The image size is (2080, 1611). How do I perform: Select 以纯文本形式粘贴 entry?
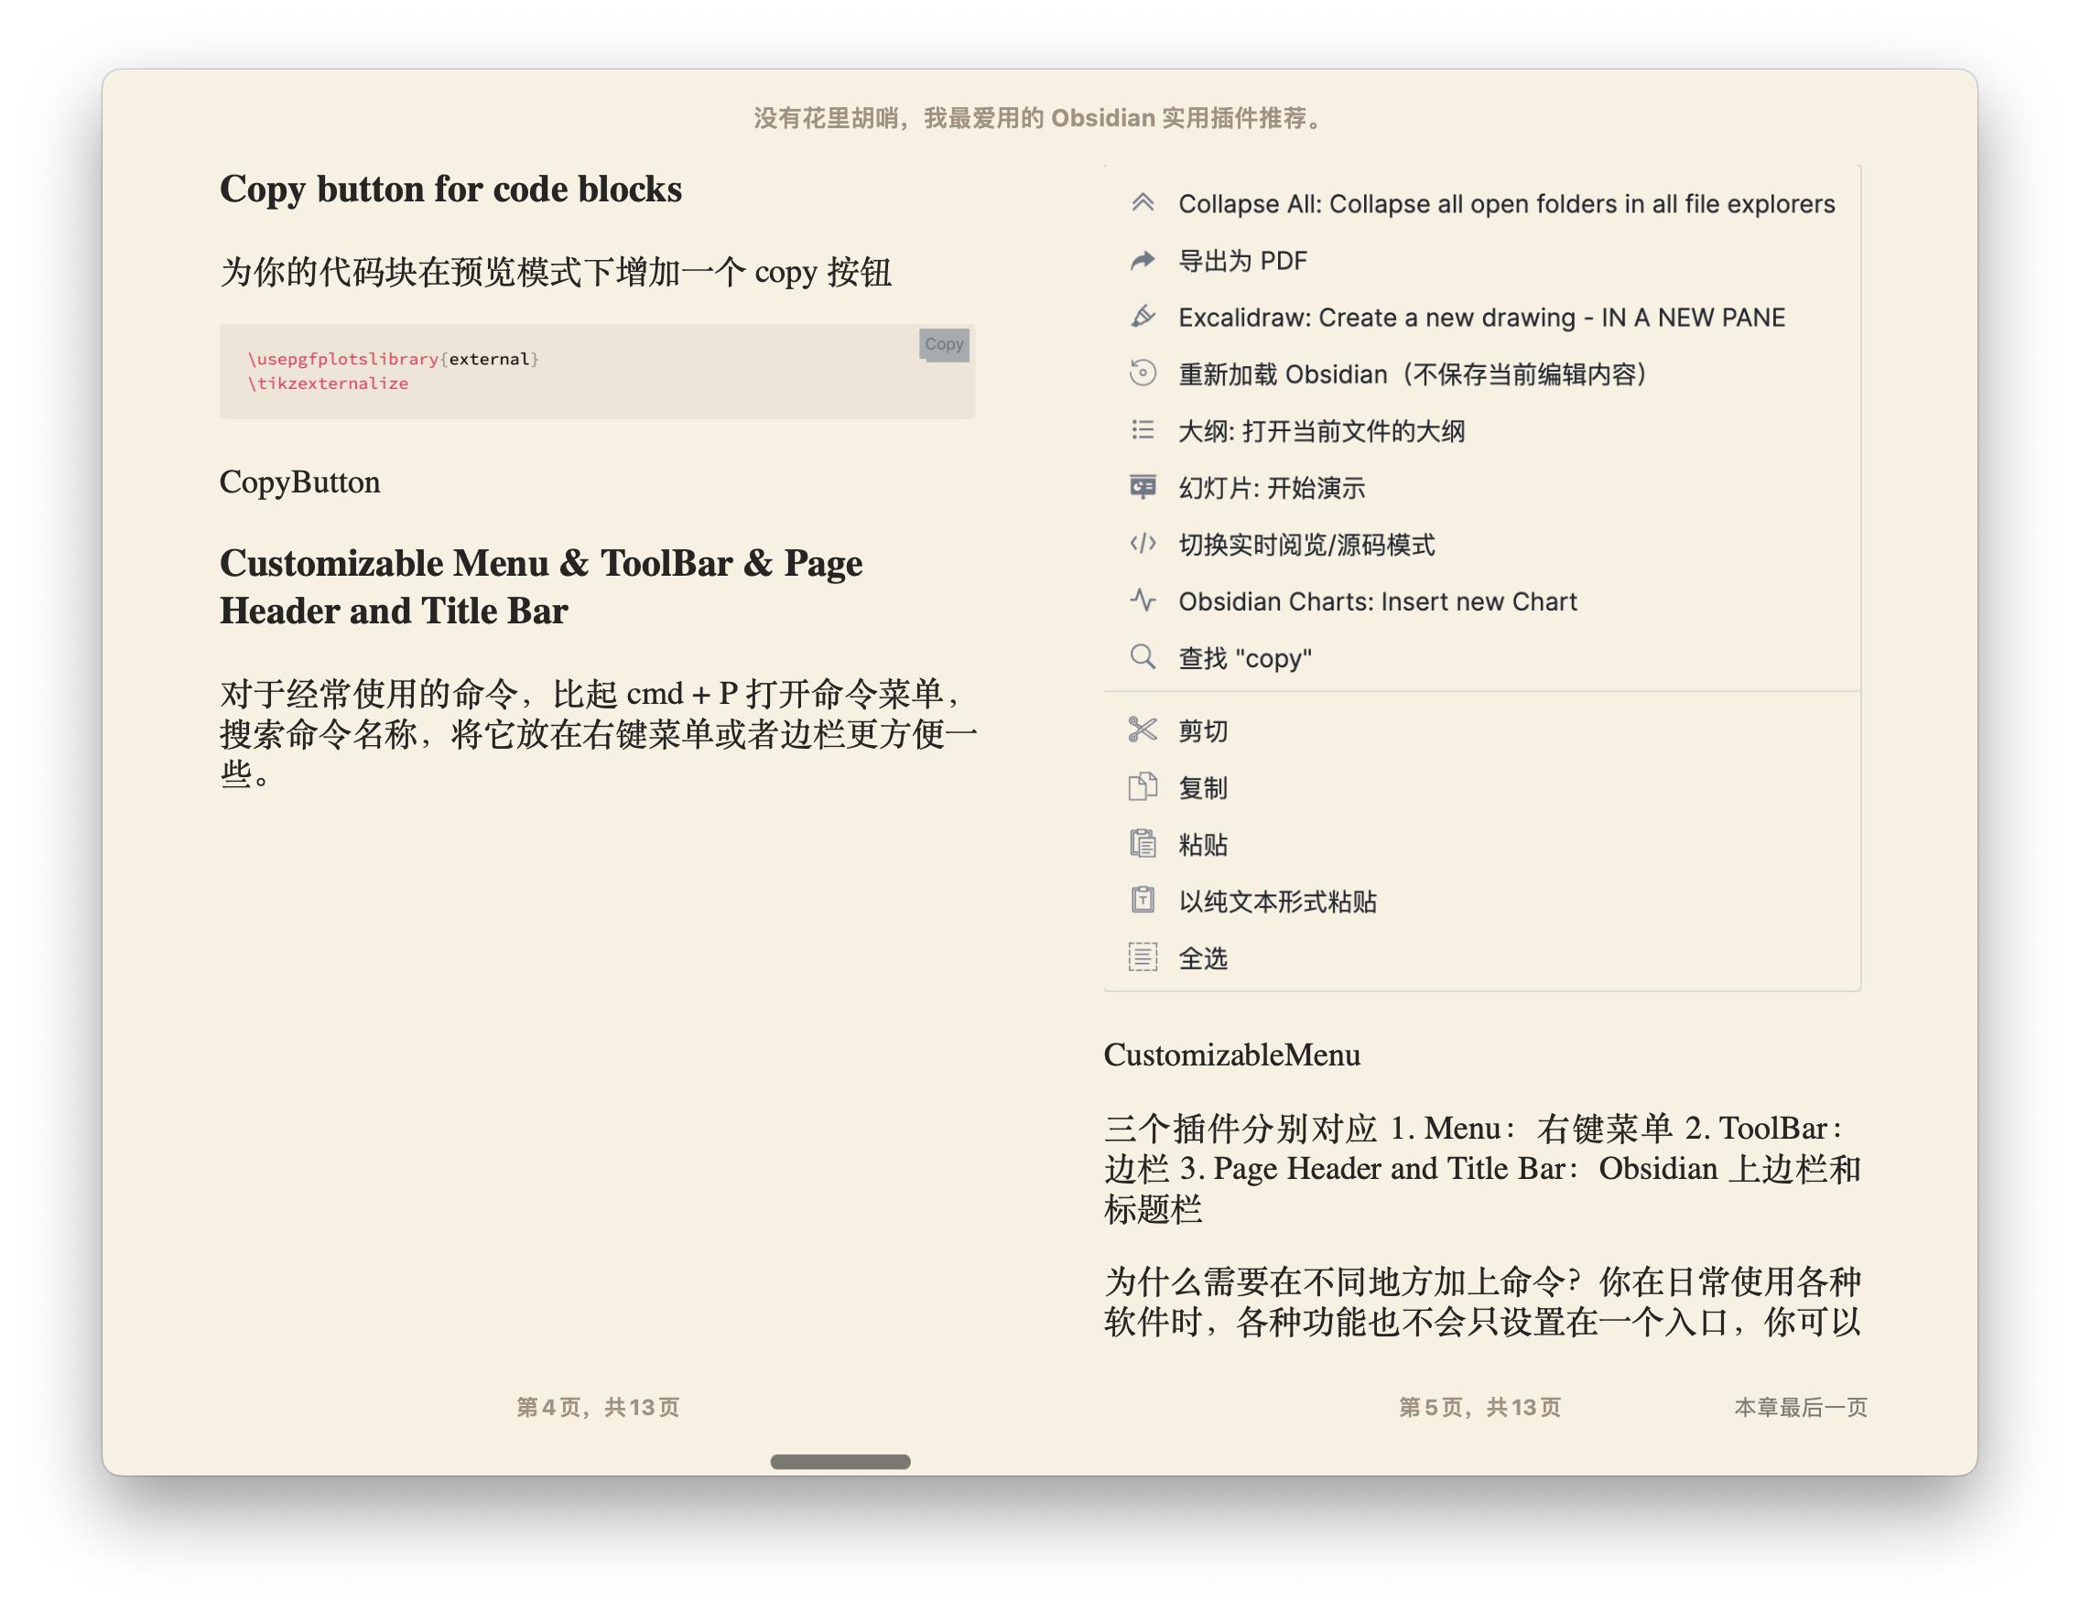[1482, 902]
